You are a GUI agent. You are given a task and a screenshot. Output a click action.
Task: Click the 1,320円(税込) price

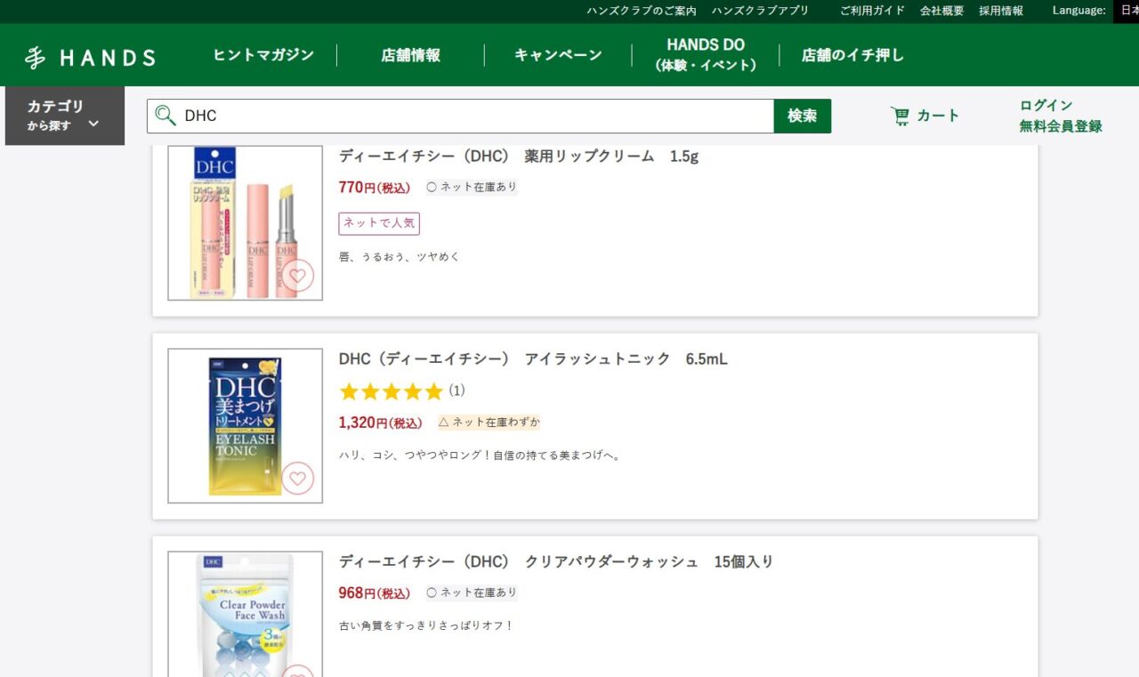(x=381, y=423)
